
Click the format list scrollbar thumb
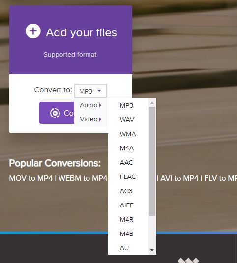coord(152,161)
